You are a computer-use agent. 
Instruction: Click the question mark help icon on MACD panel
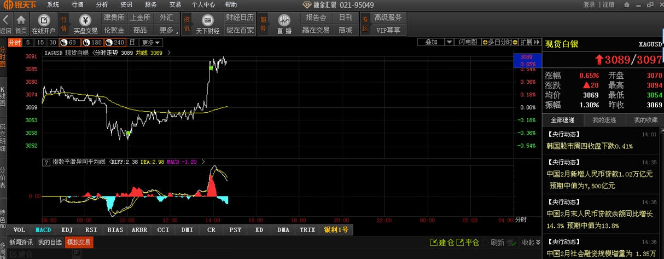pos(46,163)
